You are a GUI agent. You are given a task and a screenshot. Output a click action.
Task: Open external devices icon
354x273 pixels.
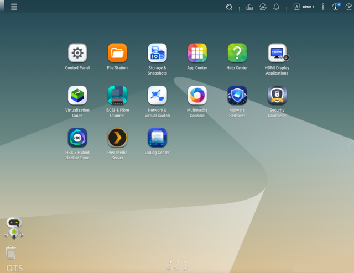(x=263, y=7)
